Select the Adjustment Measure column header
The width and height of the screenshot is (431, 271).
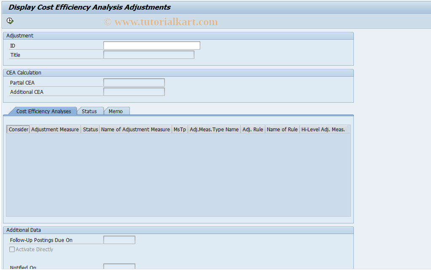point(55,130)
